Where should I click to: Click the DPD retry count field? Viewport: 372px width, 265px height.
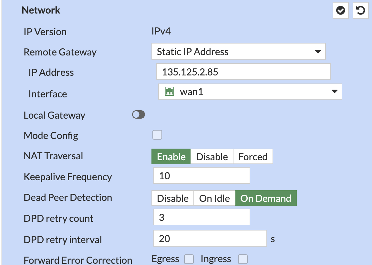(201, 217)
